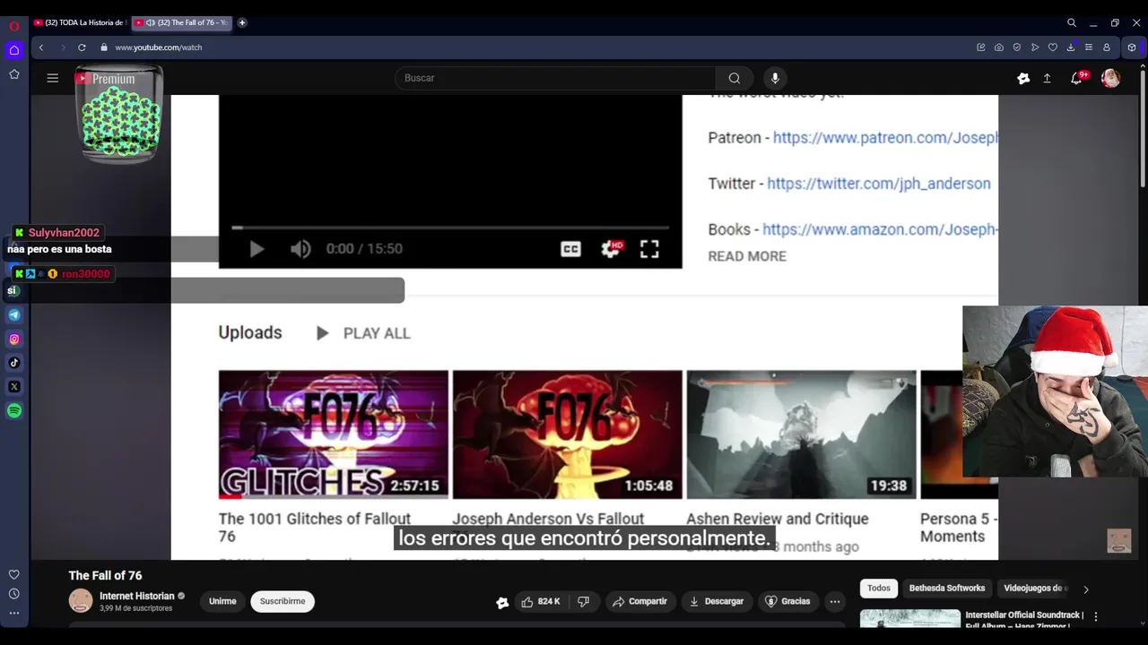1148x645 pixels.
Task: Open options for Interstellar Soundtrack video
Action: pos(1095,617)
